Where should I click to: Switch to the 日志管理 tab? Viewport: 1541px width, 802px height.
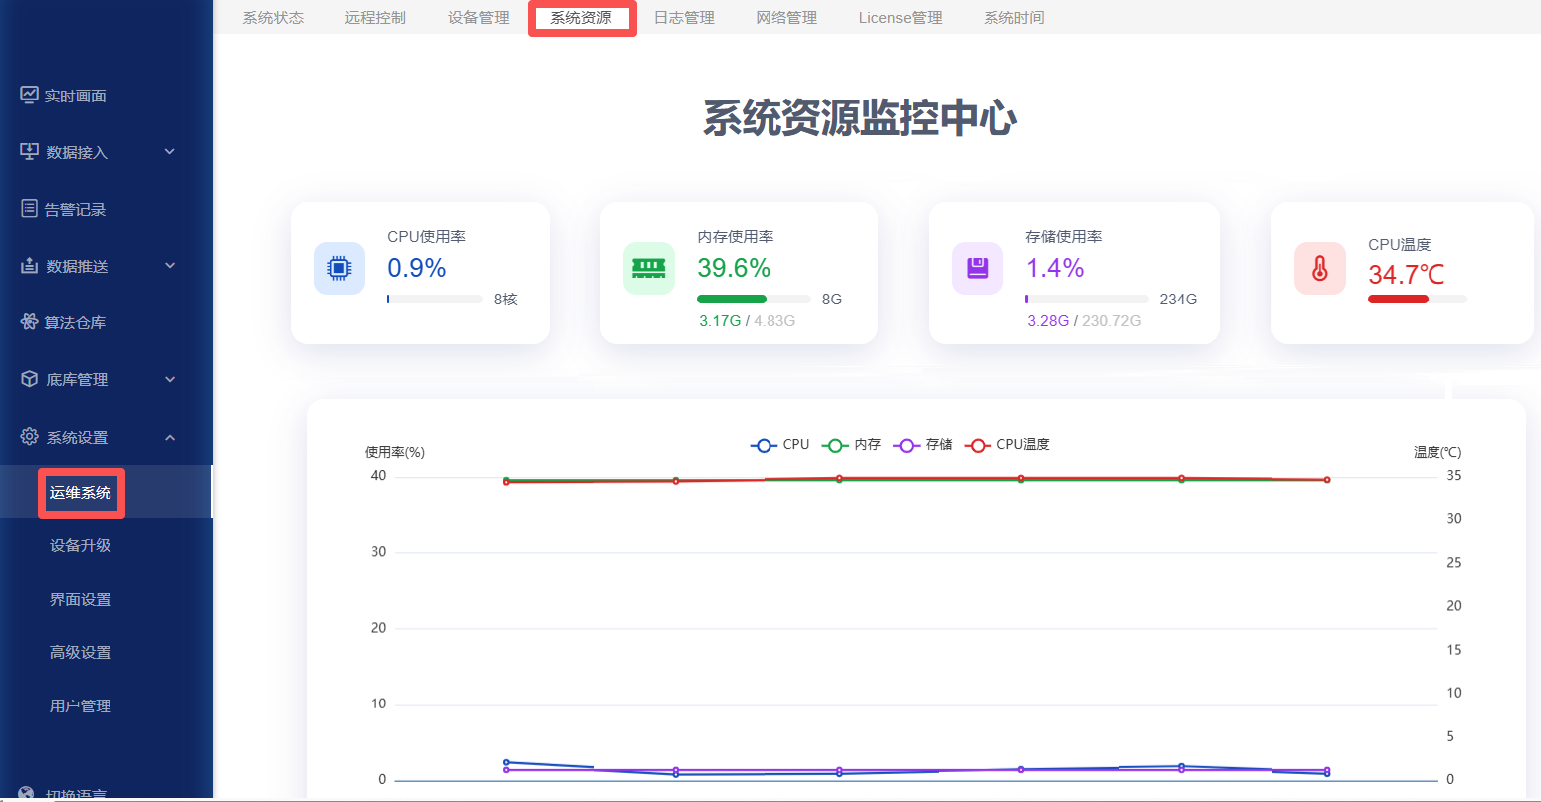click(x=684, y=18)
